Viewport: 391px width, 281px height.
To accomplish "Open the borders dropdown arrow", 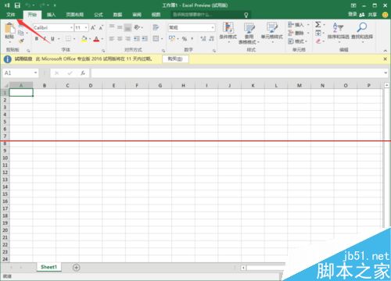I will pos(74,39).
